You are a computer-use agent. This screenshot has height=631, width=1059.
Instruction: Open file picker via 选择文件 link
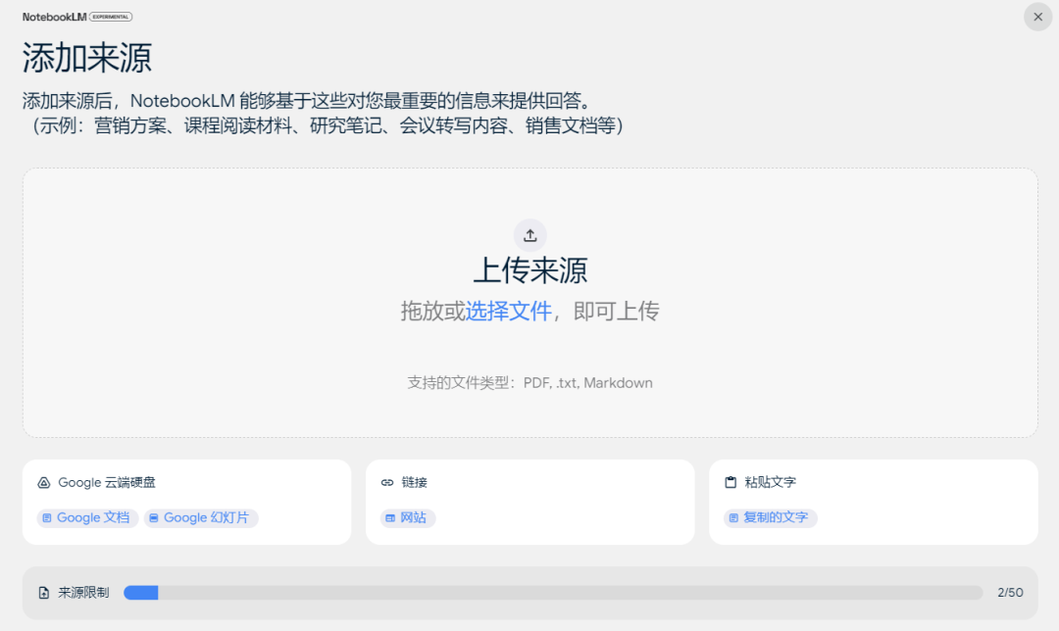click(x=508, y=312)
